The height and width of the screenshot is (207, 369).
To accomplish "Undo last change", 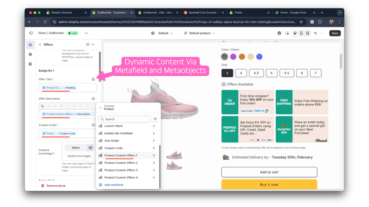I will pyautogui.click(x=315, y=33).
